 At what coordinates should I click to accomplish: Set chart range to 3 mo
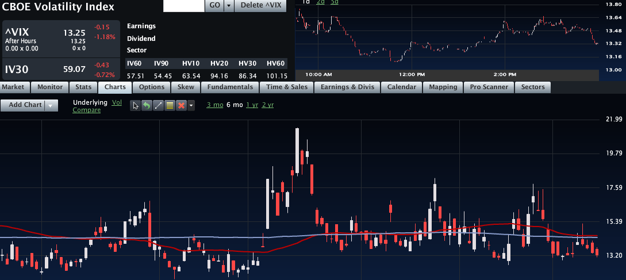(x=215, y=105)
